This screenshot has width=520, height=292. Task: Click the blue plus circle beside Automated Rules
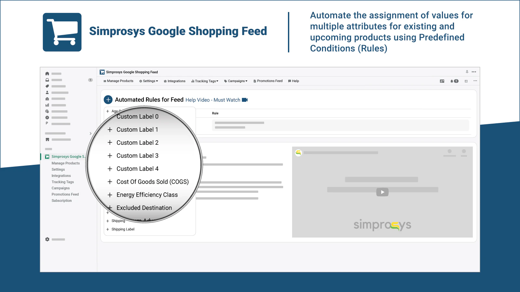108,100
